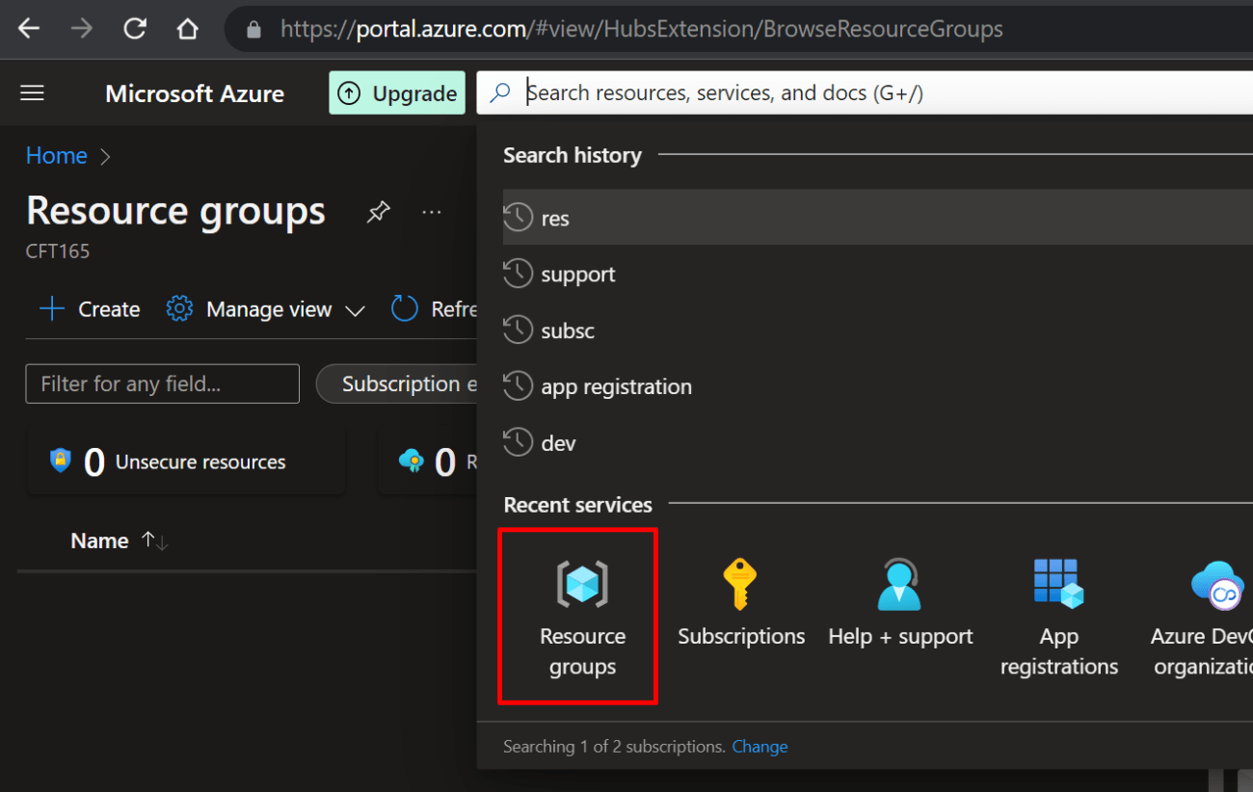Refresh the resource groups list
The width and height of the screenshot is (1253, 792).
[x=432, y=308]
